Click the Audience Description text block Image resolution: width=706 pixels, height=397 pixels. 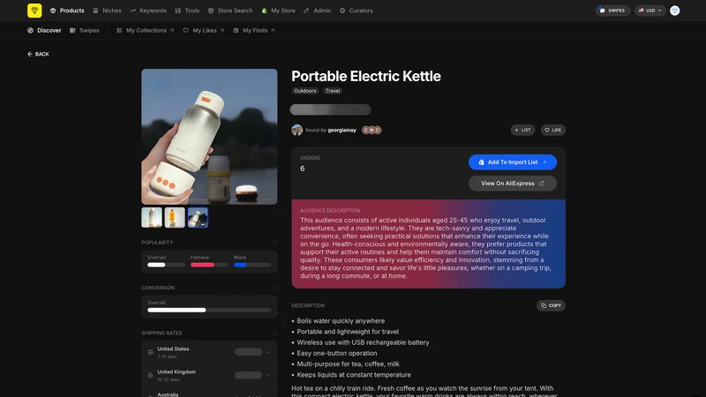[x=426, y=248]
